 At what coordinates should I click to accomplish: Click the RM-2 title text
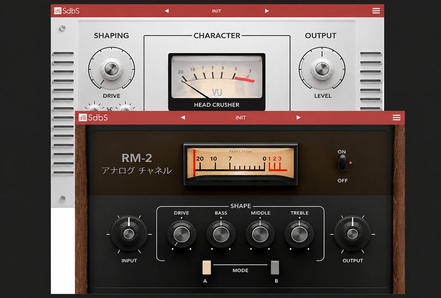tap(137, 158)
